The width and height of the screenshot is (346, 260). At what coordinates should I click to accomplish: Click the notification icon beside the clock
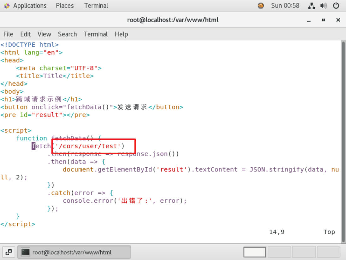[x=261, y=6]
